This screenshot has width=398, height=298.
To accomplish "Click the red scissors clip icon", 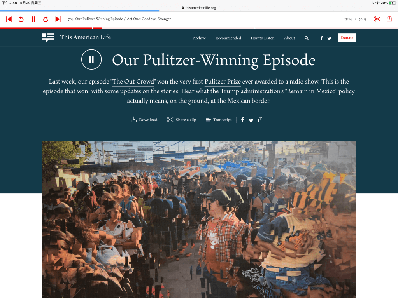I will point(377,19).
